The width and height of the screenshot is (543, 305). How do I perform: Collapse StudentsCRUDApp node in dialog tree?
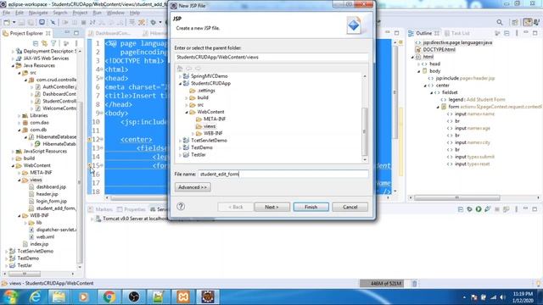pos(180,83)
